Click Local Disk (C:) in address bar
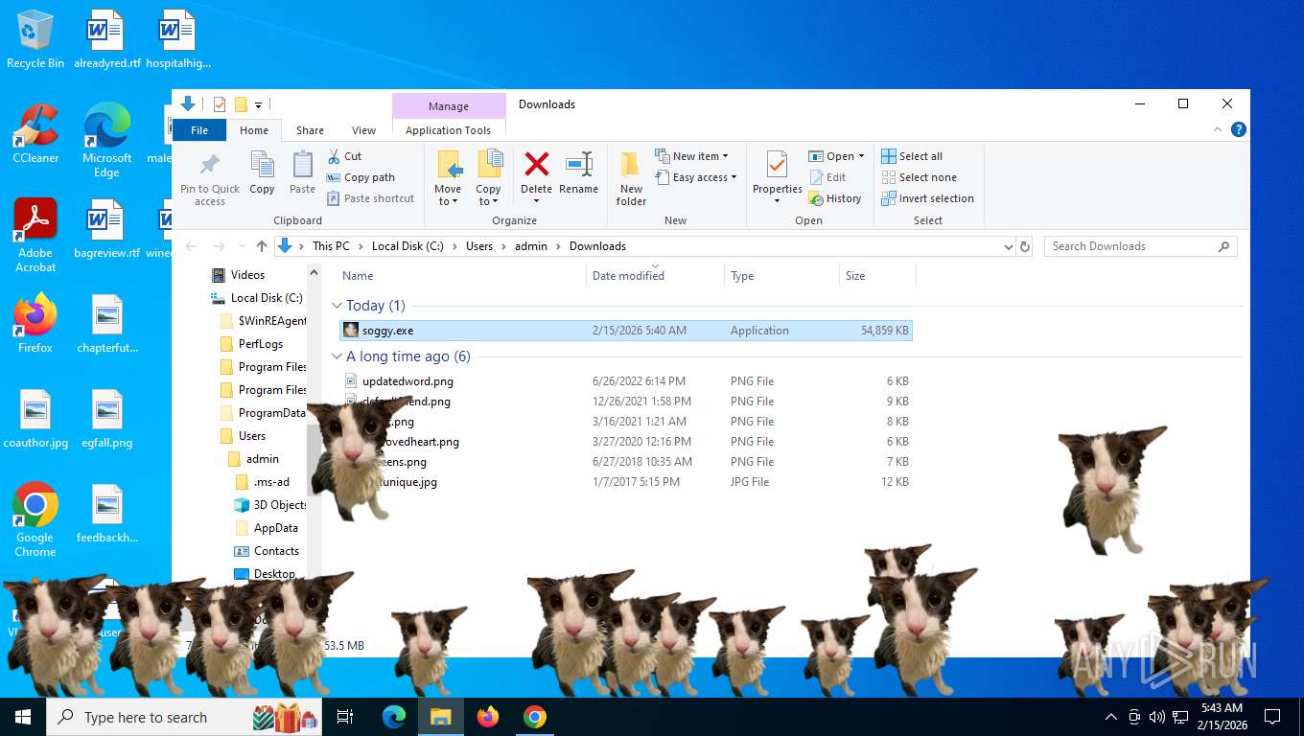The image size is (1304, 736). point(407,246)
